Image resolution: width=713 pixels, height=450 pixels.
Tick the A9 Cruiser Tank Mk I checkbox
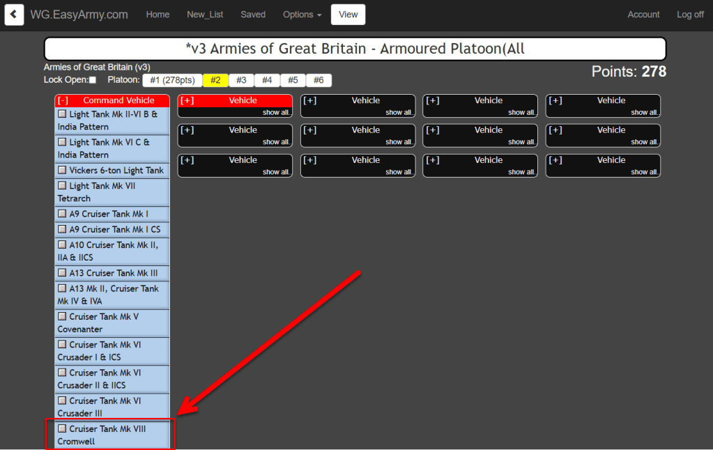[62, 214]
